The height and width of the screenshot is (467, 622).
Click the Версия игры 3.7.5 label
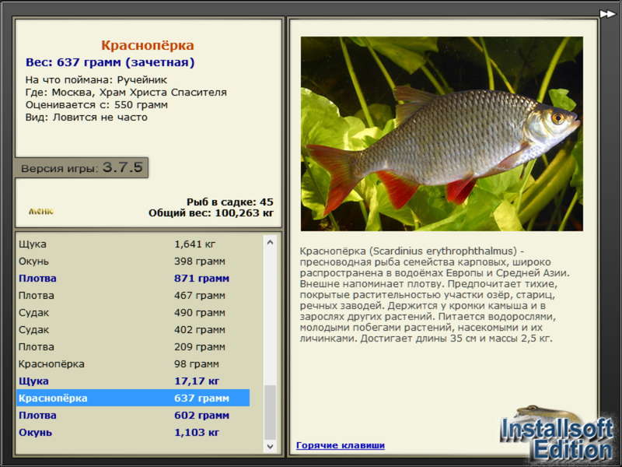(x=82, y=167)
